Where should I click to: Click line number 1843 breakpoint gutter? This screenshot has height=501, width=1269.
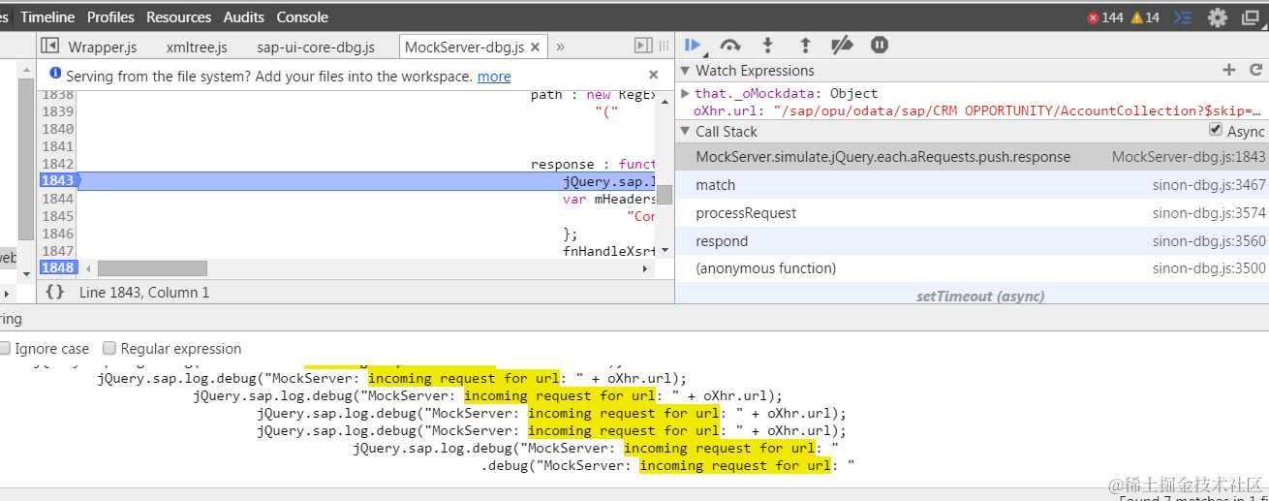click(57, 180)
